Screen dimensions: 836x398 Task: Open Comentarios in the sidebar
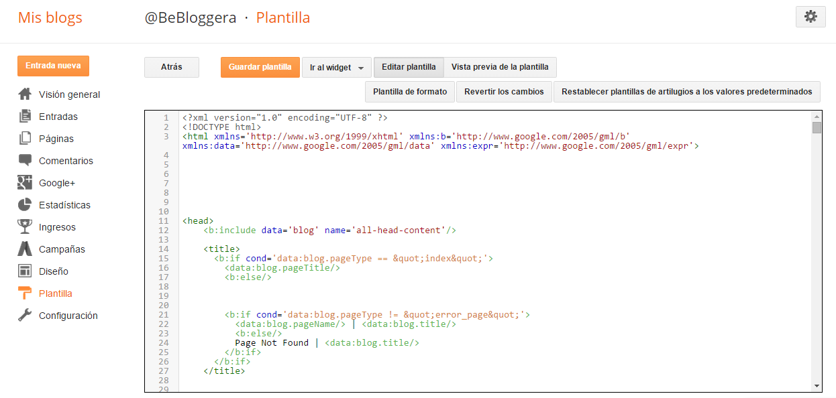click(66, 161)
